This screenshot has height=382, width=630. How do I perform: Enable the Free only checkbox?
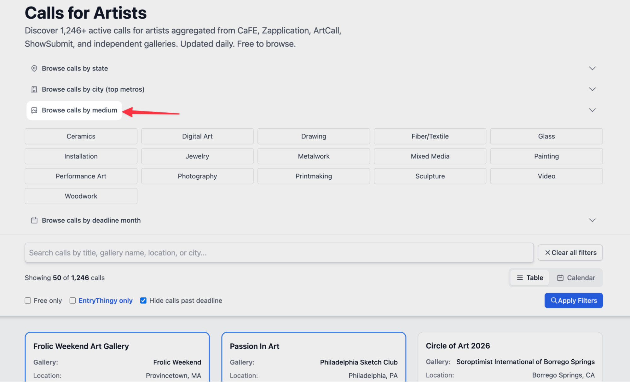[x=28, y=301]
